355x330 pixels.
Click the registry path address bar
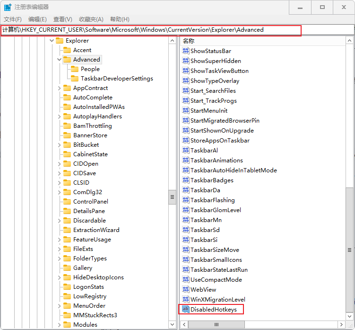151,30
